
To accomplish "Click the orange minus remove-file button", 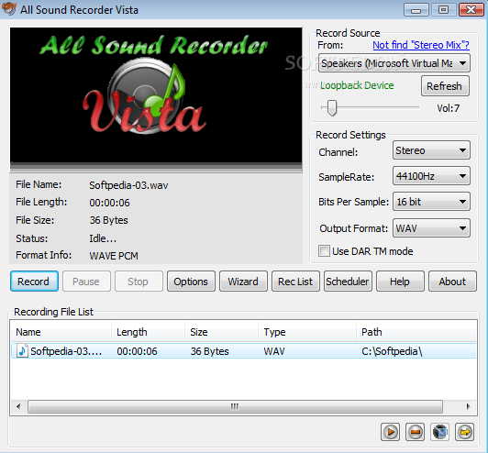I will 415,432.
